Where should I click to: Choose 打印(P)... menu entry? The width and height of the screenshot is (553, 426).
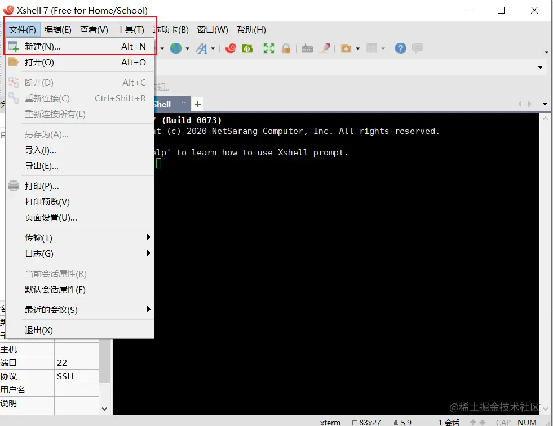click(80, 186)
